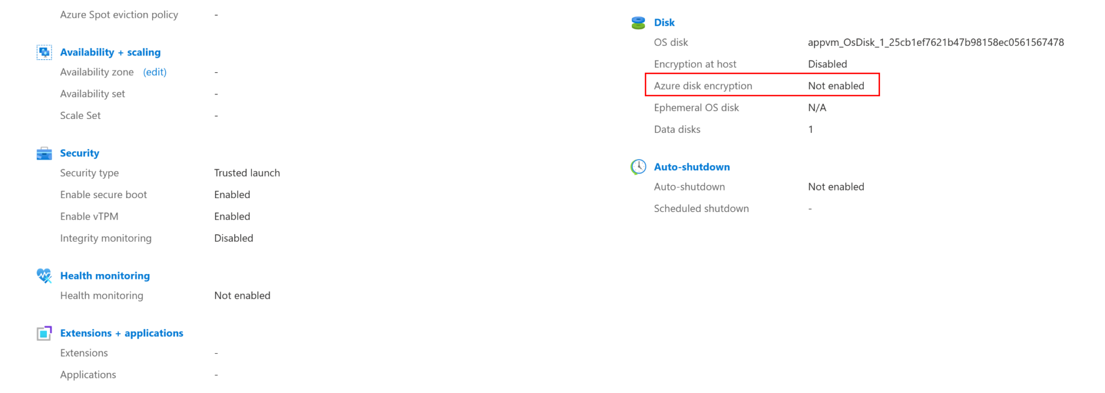The height and width of the screenshot is (393, 1105).
Task: Click the Data disks count value
Action: (811, 129)
